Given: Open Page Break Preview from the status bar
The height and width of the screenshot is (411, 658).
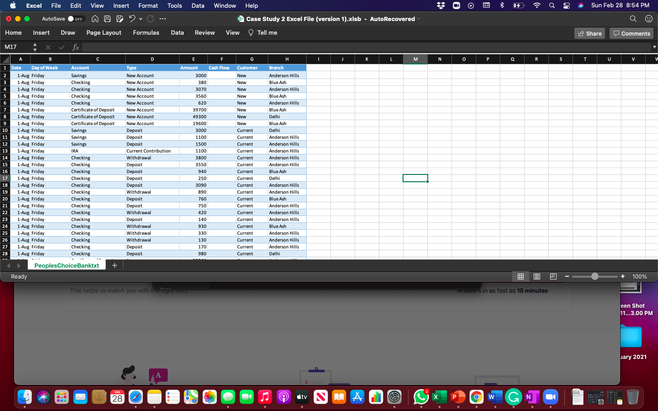Looking at the screenshot, I should pyautogui.click(x=553, y=276).
